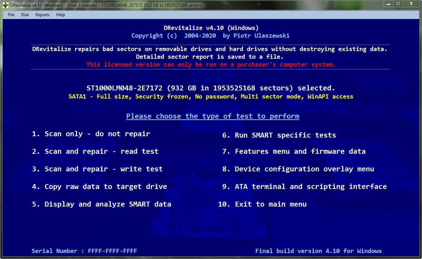
Task: Choose Scan and repair - read test
Action: tap(95, 152)
